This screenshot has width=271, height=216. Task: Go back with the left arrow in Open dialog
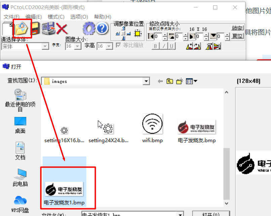(x=160, y=81)
